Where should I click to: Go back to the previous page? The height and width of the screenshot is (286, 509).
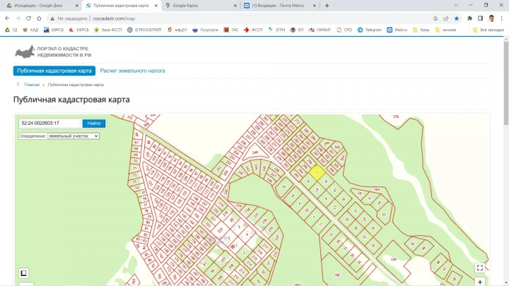pyautogui.click(x=7, y=18)
